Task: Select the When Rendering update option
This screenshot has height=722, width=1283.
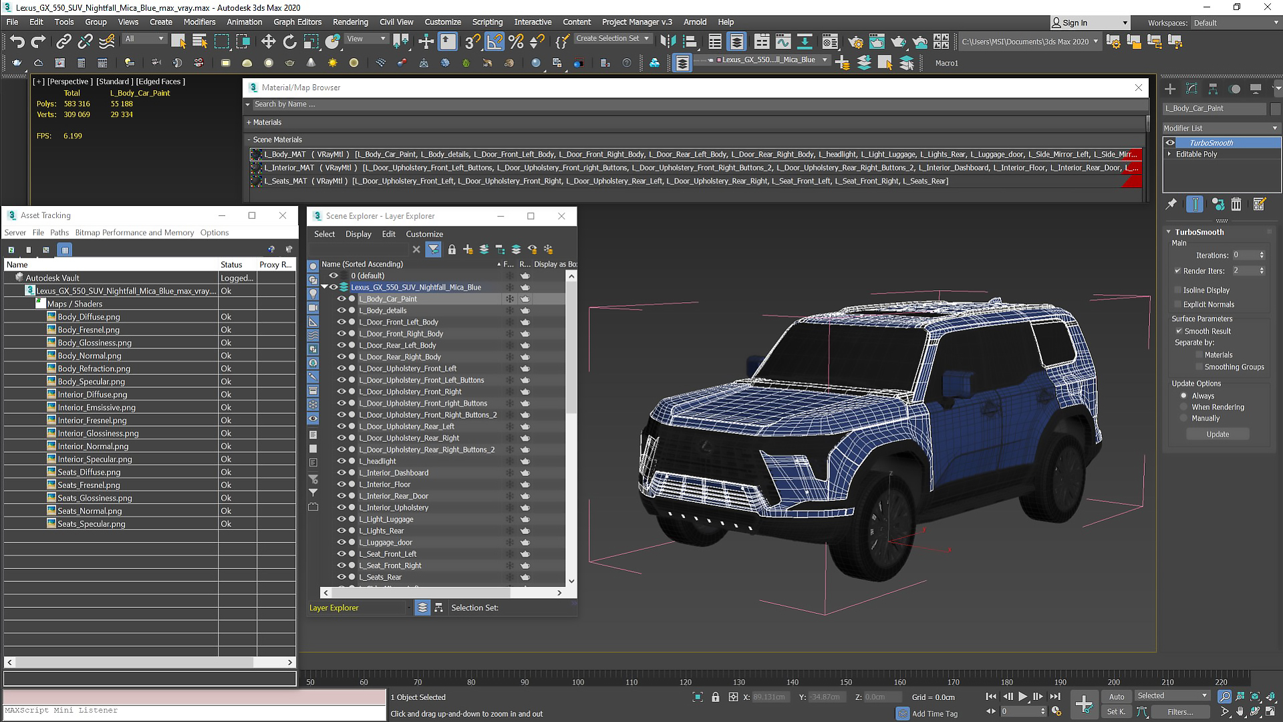Action: tap(1183, 407)
